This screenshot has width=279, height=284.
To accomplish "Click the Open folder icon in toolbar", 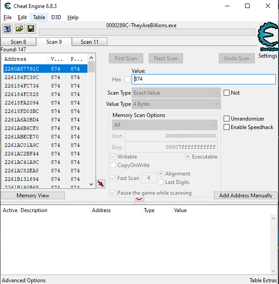I will click(x=19, y=29).
